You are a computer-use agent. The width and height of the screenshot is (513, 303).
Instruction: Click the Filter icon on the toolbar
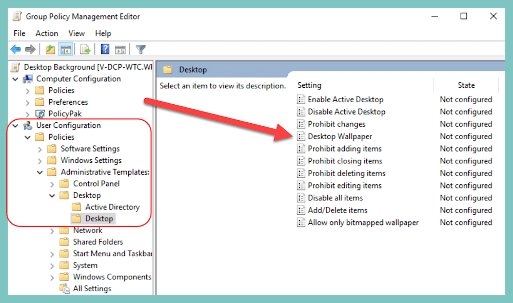[140, 49]
